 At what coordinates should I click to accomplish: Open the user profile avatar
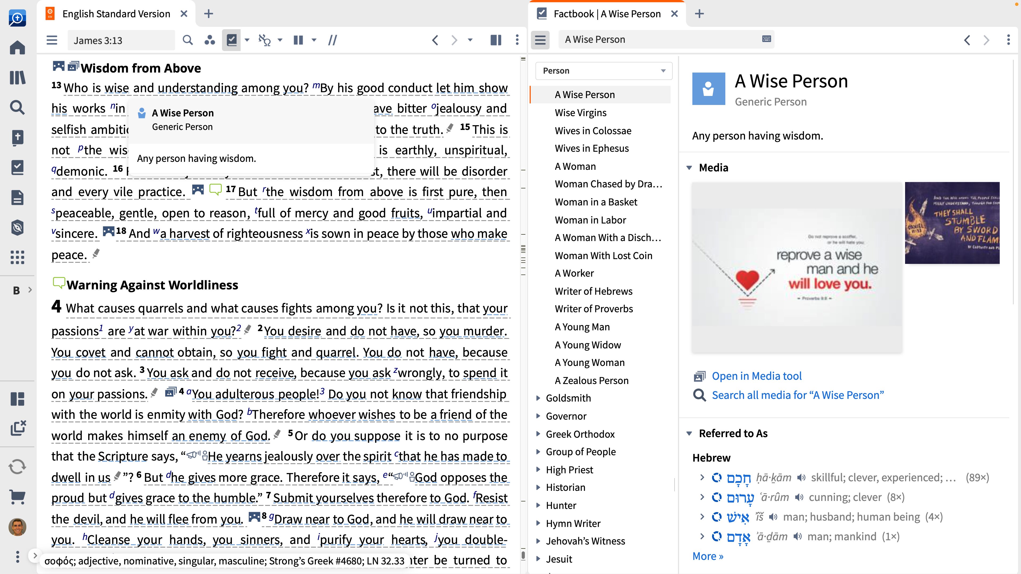click(18, 527)
